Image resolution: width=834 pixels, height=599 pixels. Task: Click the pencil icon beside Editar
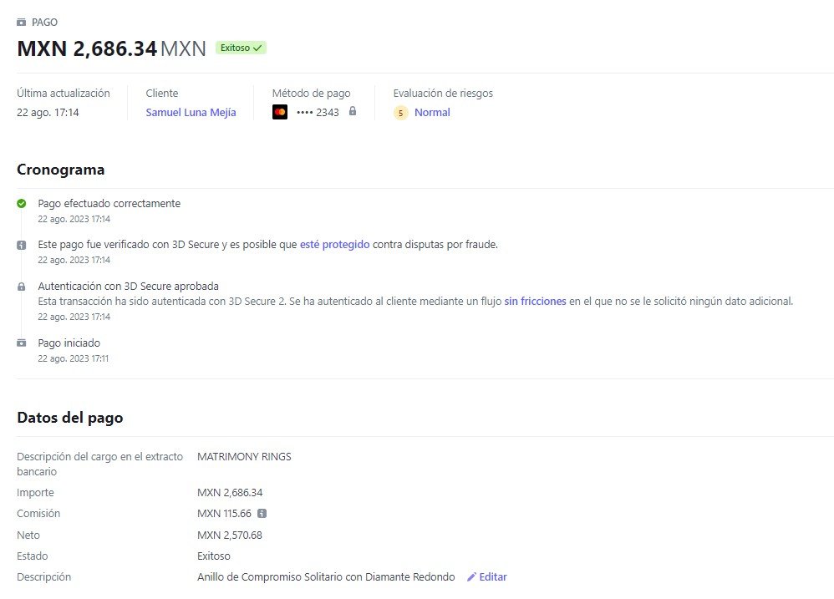pos(471,577)
